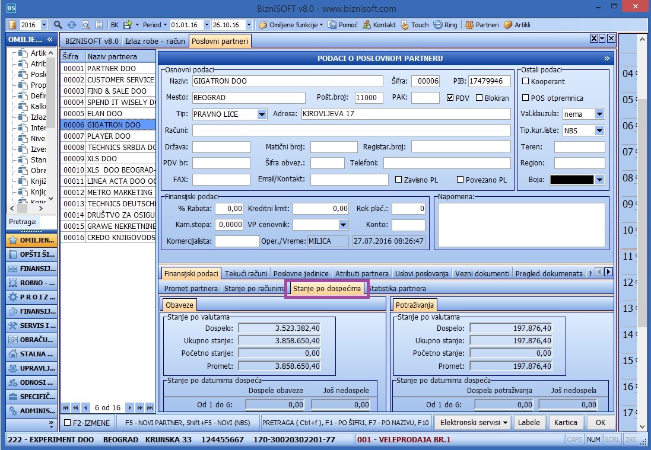This screenshot has width=651, height=450.
Task: Open the Promet partnera subtab
Action: 191,288
